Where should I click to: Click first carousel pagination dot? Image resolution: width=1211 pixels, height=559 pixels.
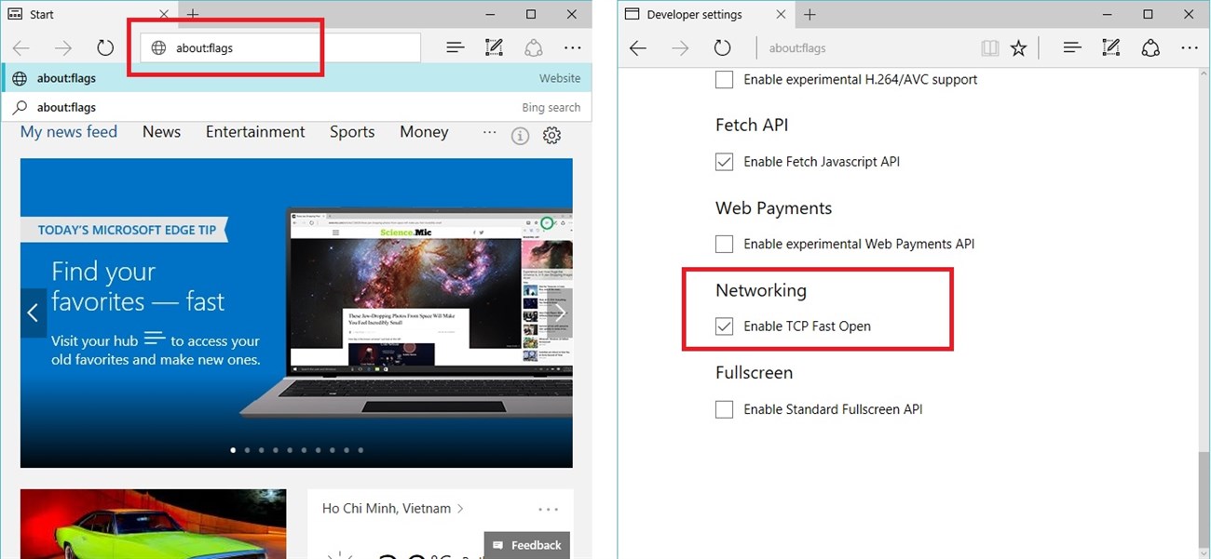point(233,450)
